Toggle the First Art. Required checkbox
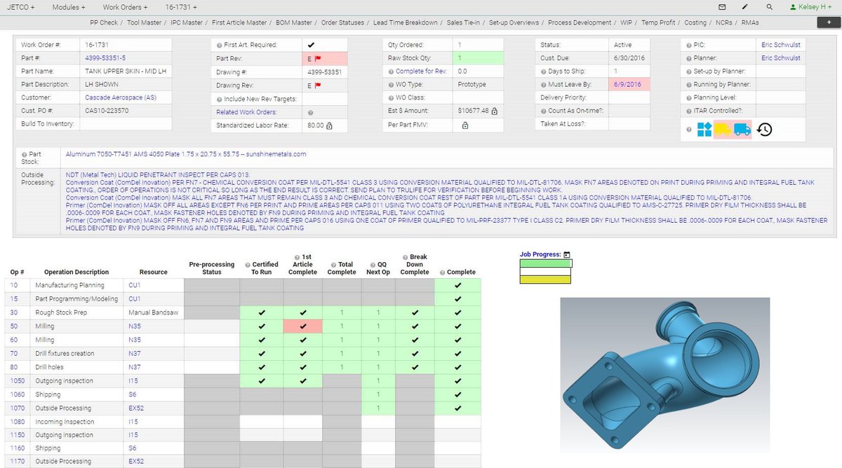Viewport: 842px width, 468px height. pyautogui.click(x=309, y=44)
